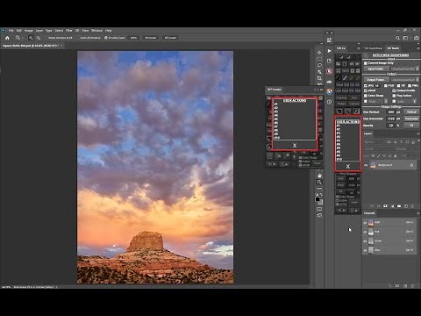Open the Image menu

coord(29,31)
